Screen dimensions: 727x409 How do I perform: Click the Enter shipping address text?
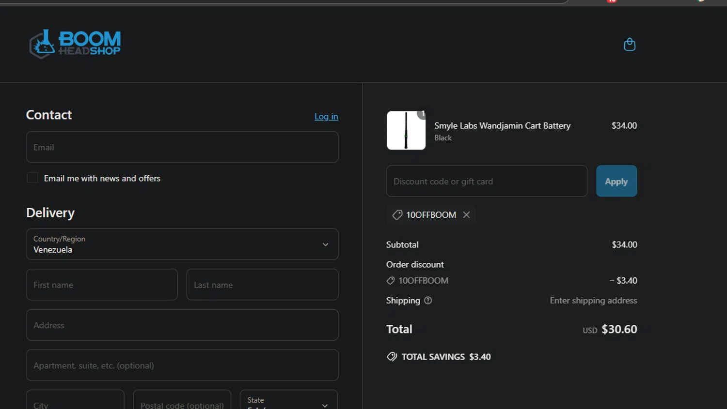point(593,301)
